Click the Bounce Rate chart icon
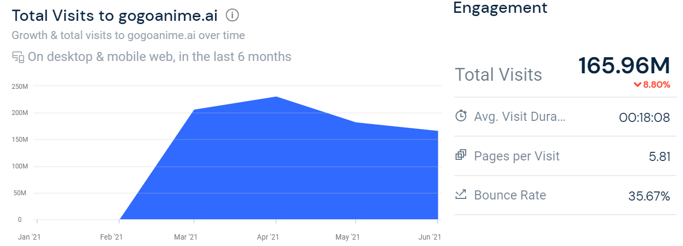The image size is (683, 246). pyautogui.click(x=460, y=195)
